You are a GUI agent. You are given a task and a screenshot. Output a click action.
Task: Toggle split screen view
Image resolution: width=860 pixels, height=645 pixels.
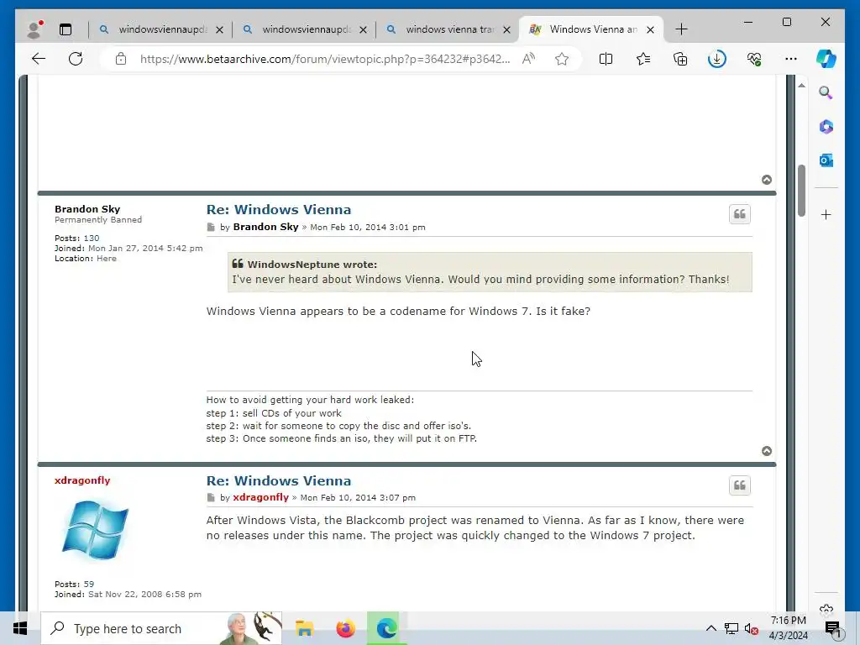[606, 59]
